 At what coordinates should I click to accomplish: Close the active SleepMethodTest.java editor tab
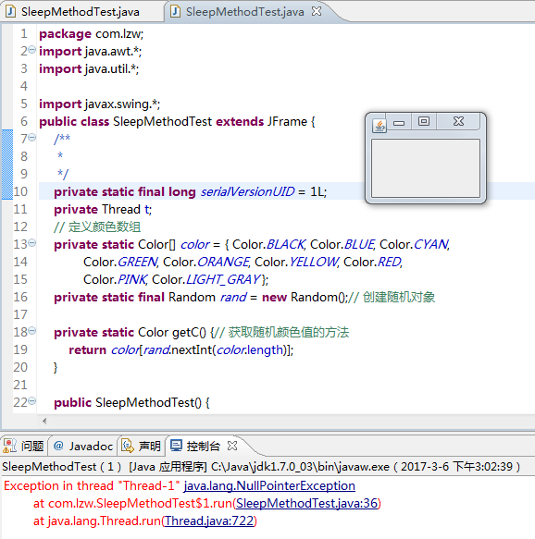coord(317,12)
